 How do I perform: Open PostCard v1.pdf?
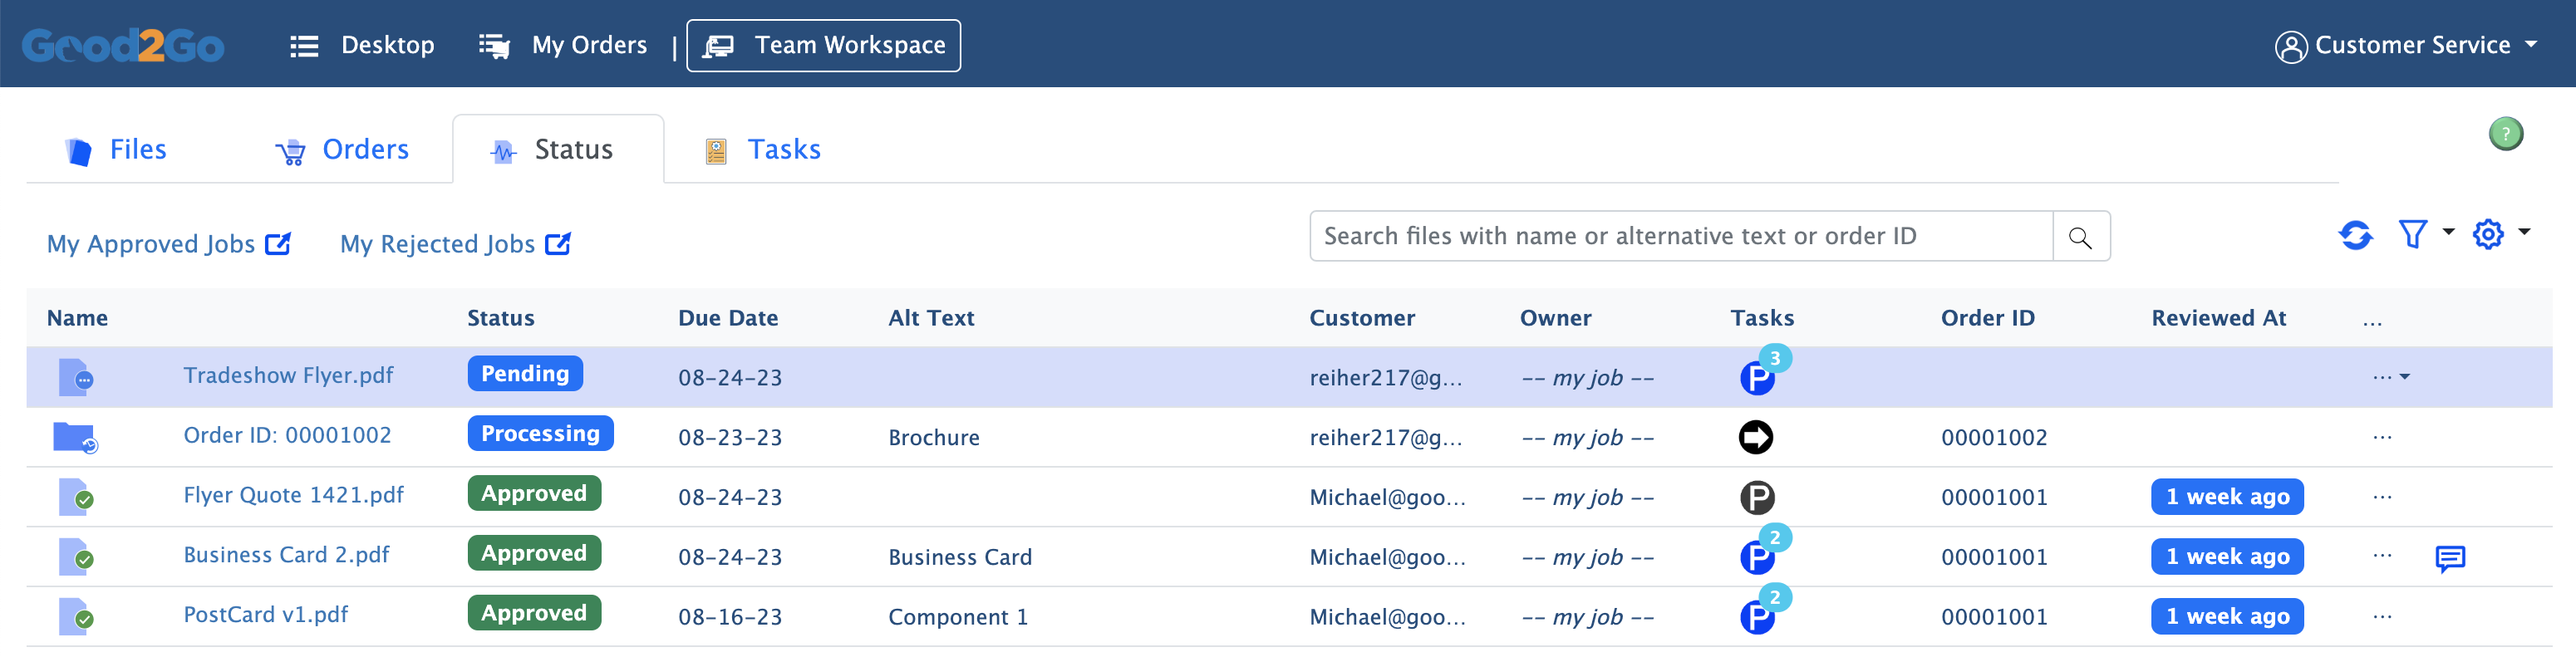tap(265, 615)
